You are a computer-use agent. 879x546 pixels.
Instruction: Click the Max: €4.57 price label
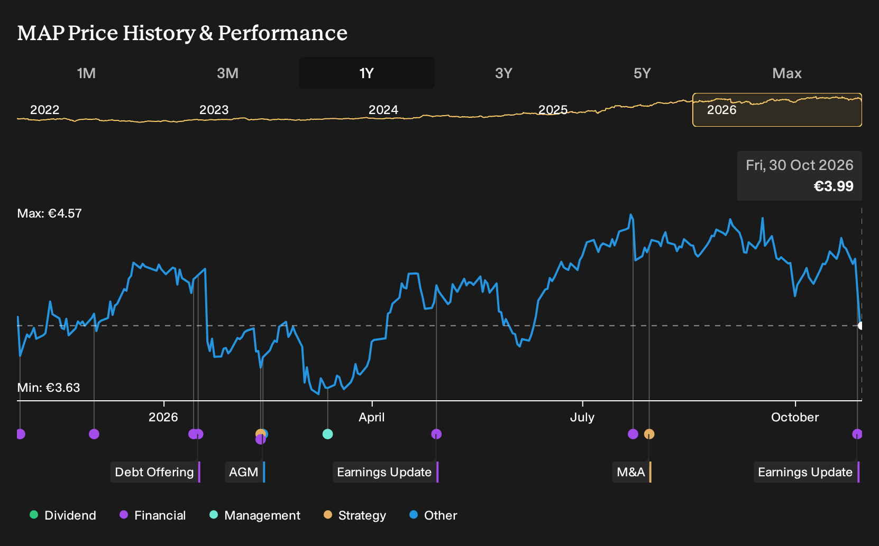tap(49, 213)
